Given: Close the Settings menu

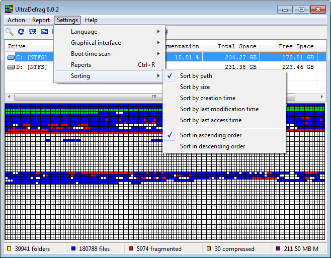Looking at the screenshot, I should [x=67, y=20].
